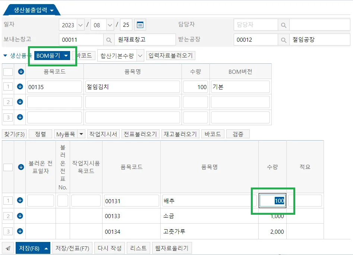Open the month 08 dropdown

(x=110, y=25)
